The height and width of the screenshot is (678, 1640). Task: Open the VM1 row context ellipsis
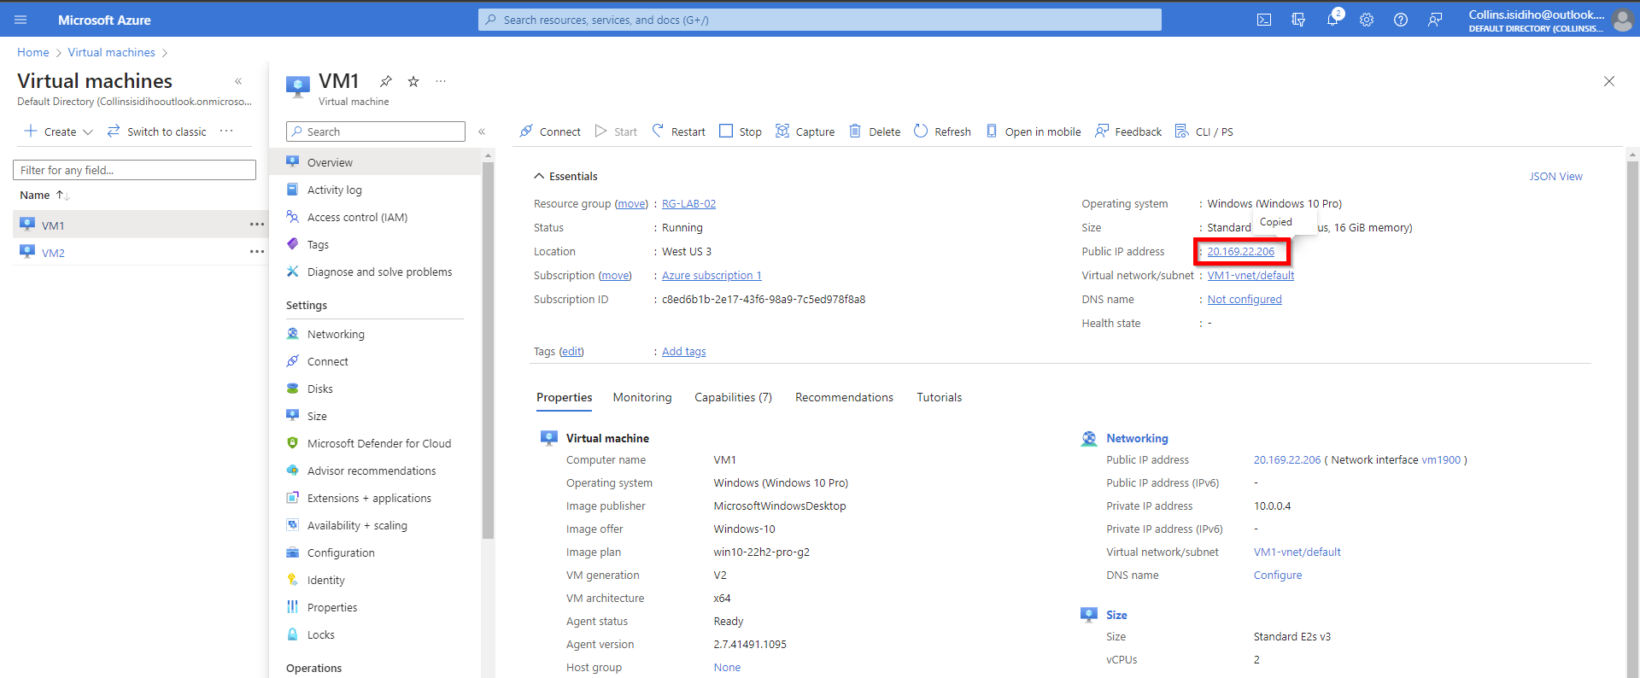click(x=256, y=224)
